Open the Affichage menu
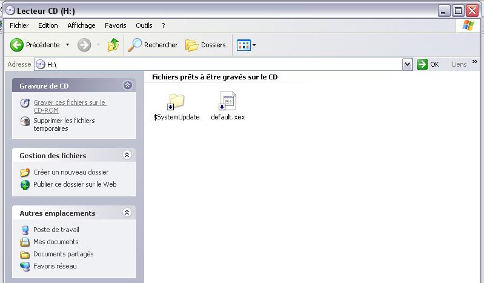Viewport: 484px width, 283px height. (x=81, y=25)
